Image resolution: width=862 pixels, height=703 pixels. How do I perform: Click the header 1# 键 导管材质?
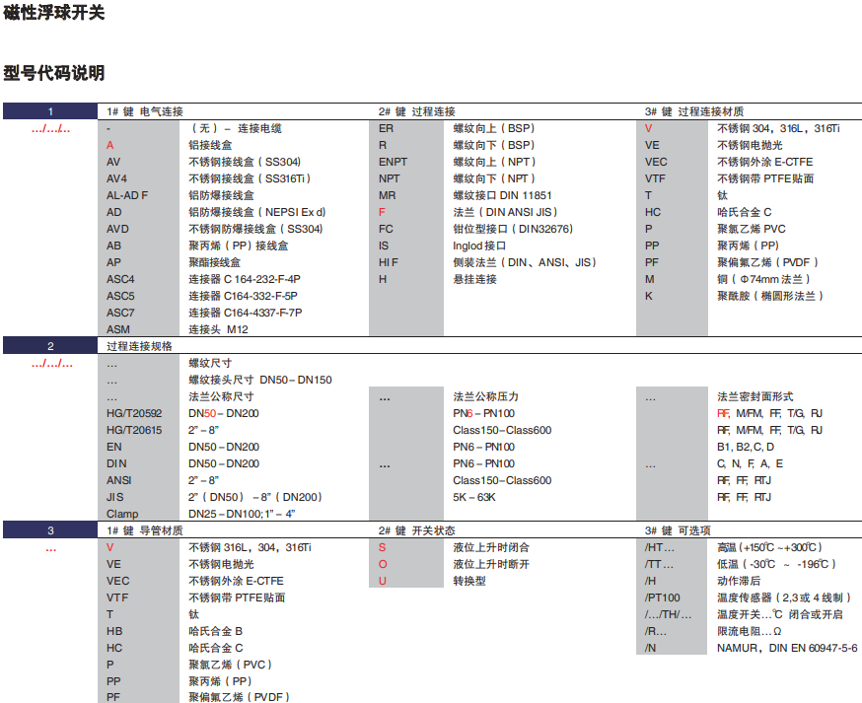(145, 530)
